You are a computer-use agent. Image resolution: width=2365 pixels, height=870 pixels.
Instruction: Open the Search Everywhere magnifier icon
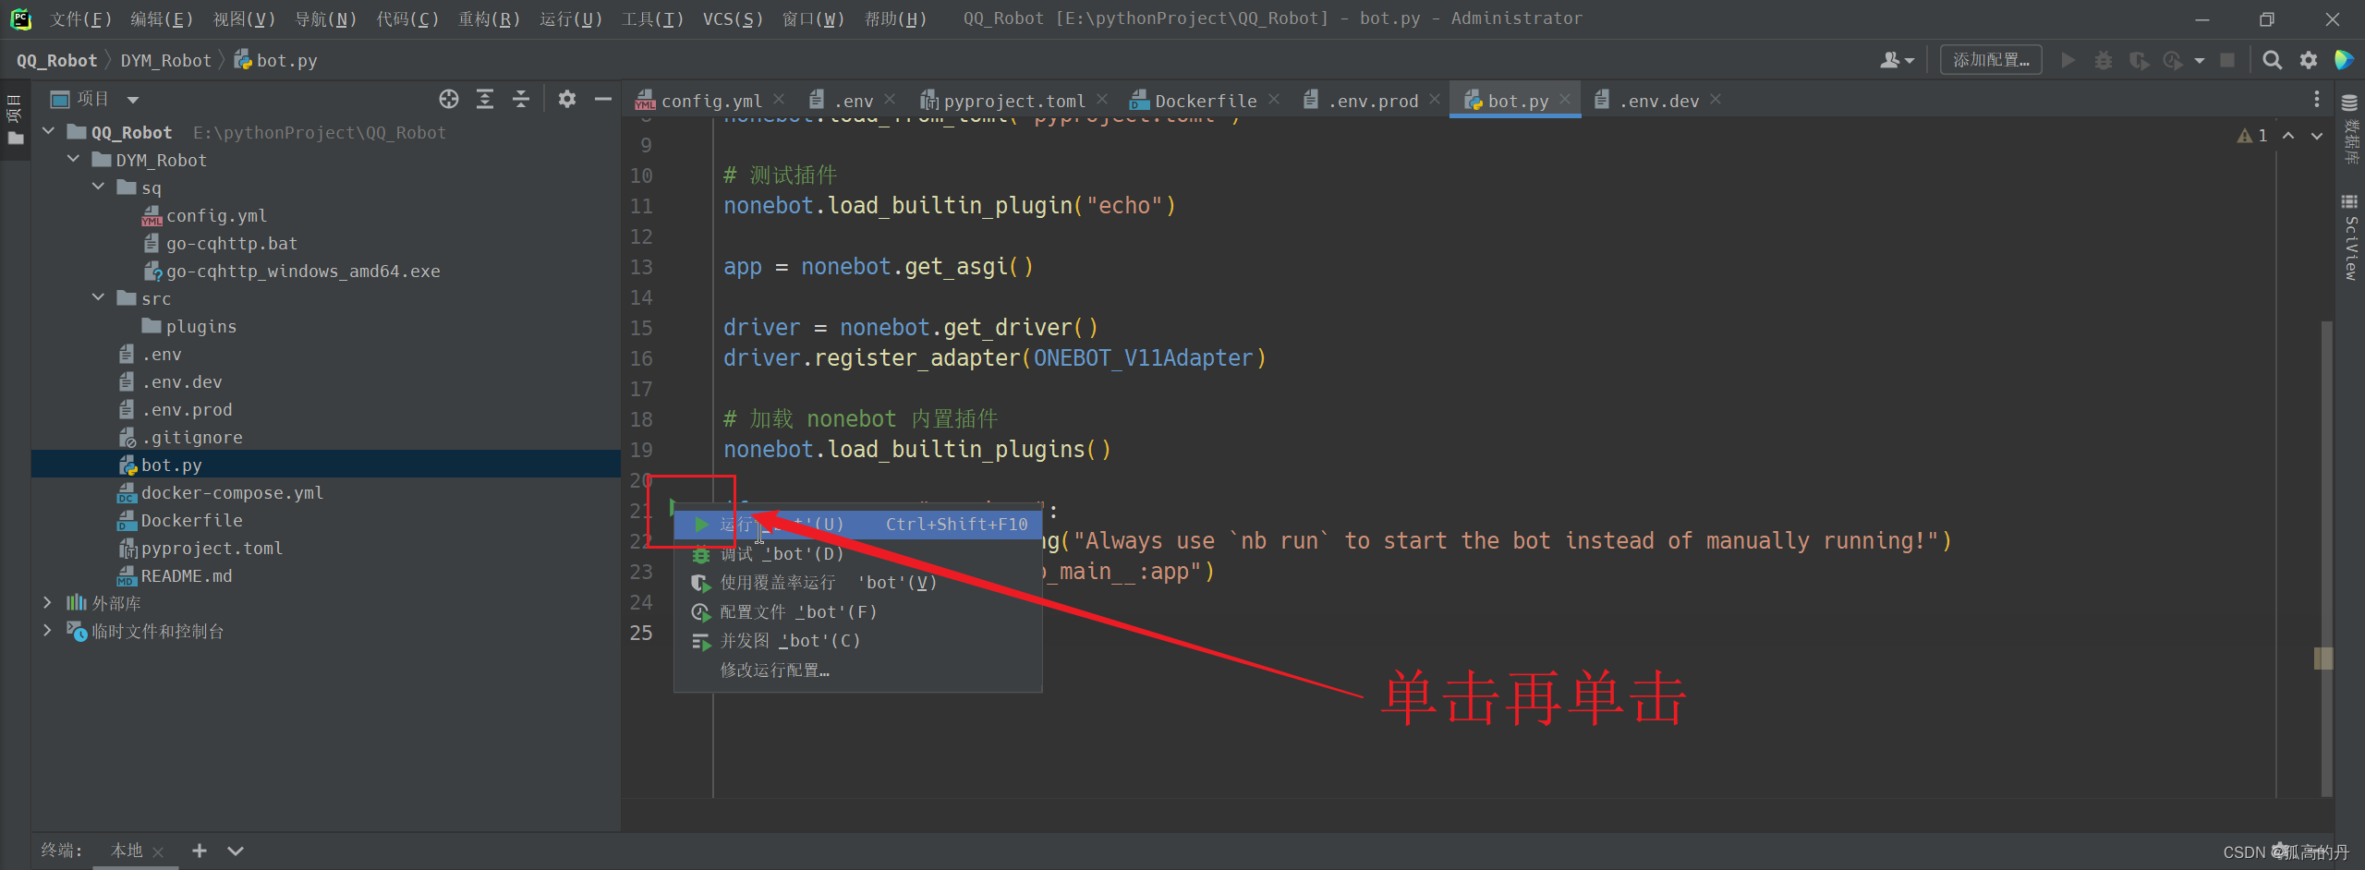[2272, 60]
